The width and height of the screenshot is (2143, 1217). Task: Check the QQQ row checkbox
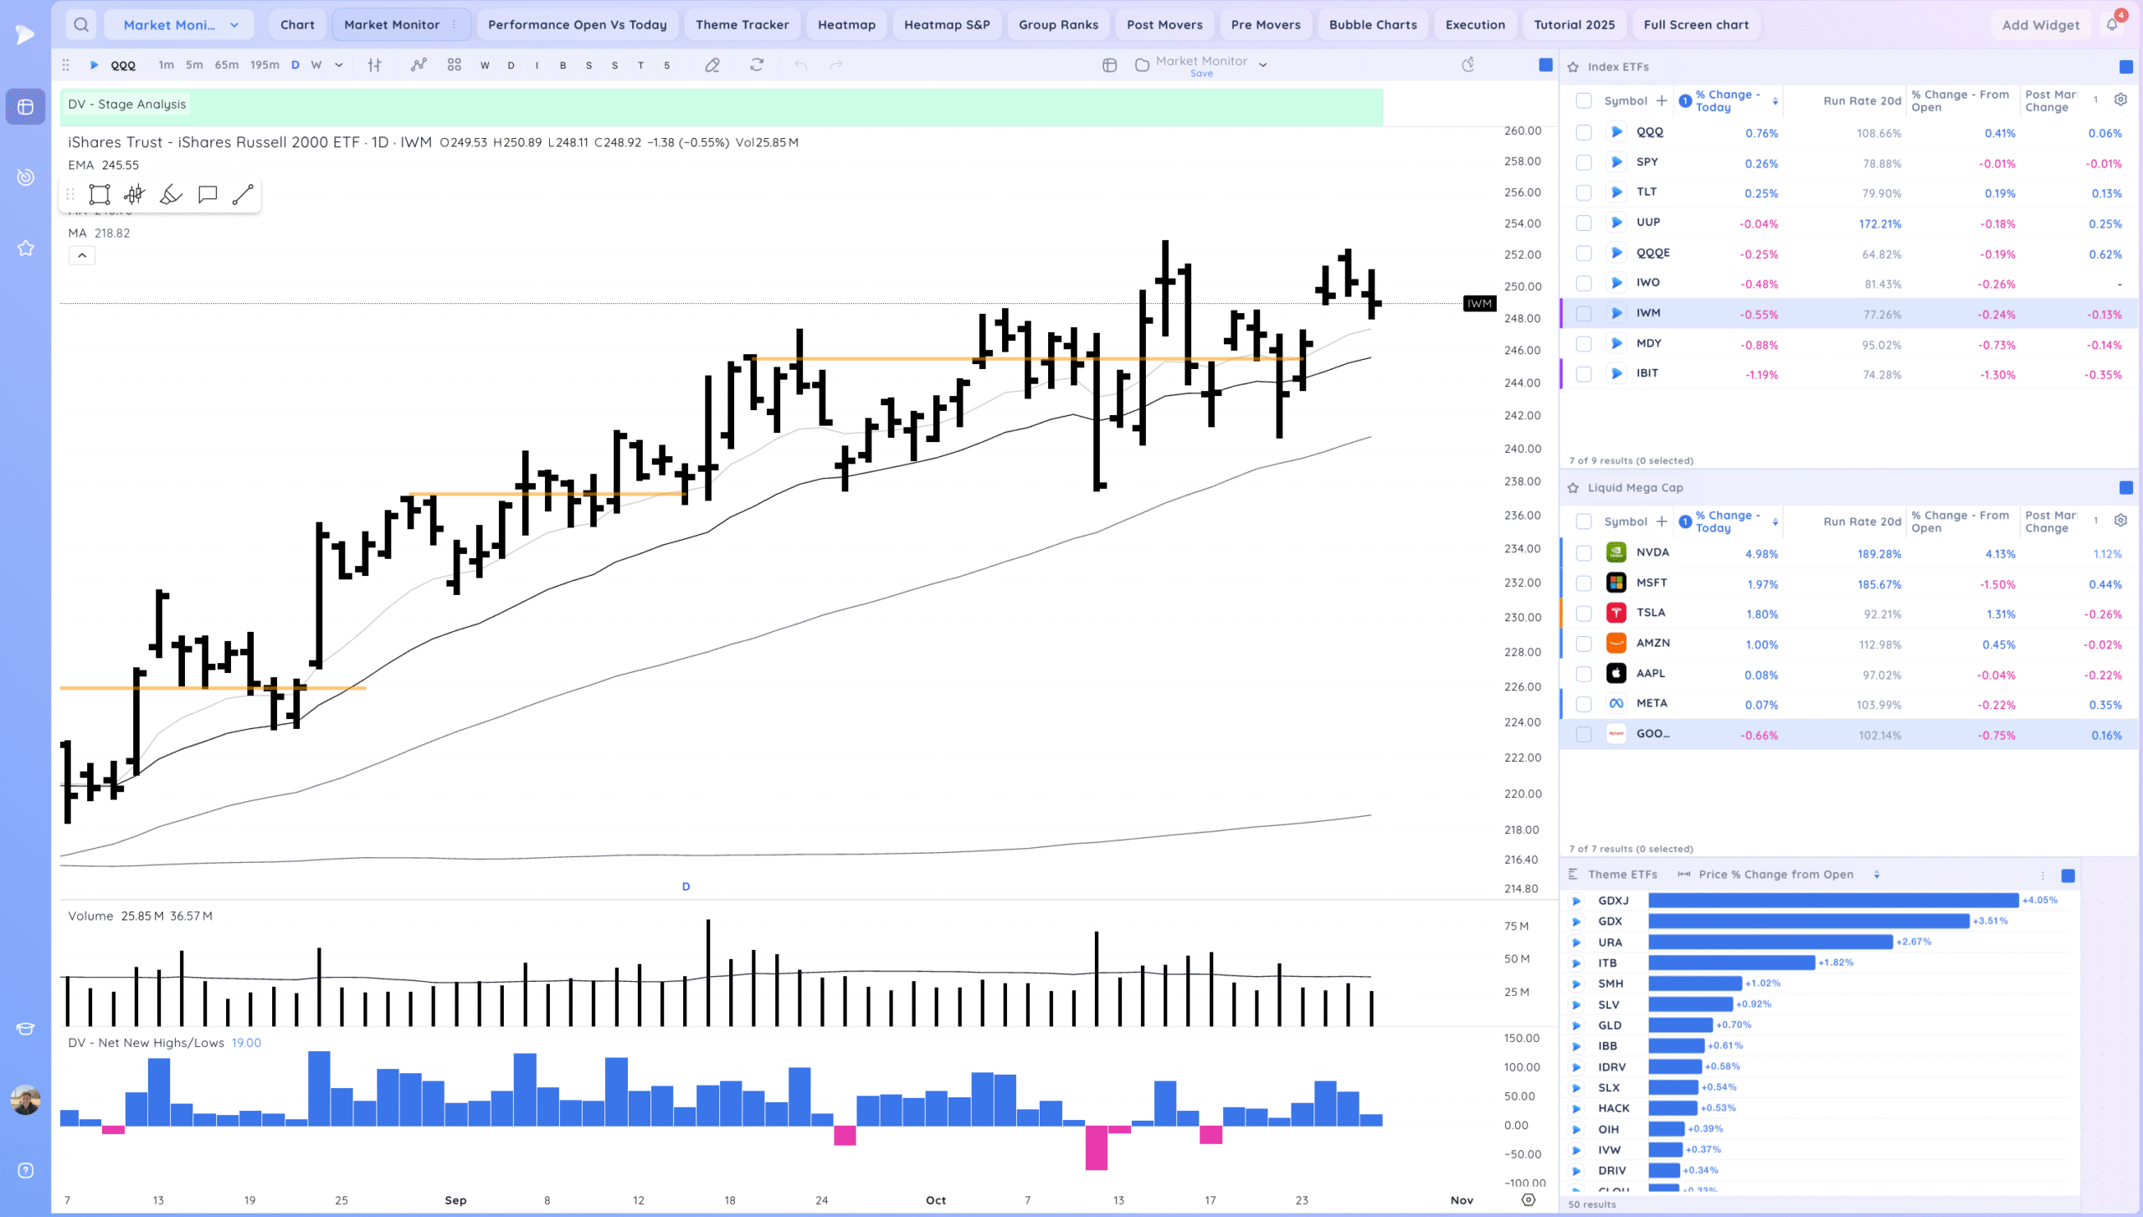[x=1583, y=132]
